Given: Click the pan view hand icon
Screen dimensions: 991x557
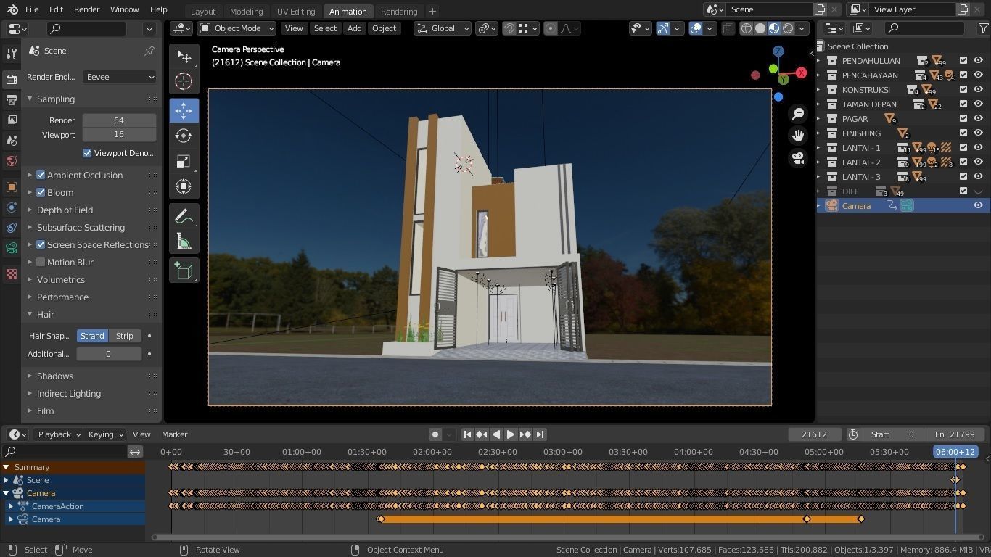Looking at the screenshot, I should [798, 136].
